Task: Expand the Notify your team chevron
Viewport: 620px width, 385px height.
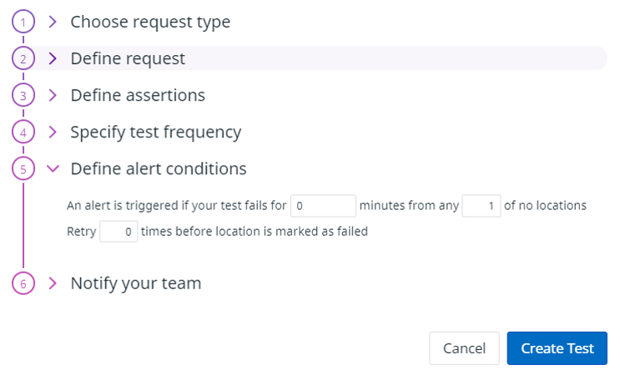Action: point(53,283)
